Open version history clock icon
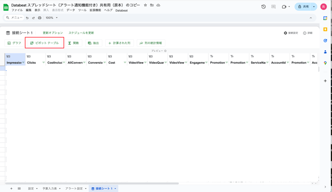332x192 pixels. click(x=263, y=7)
